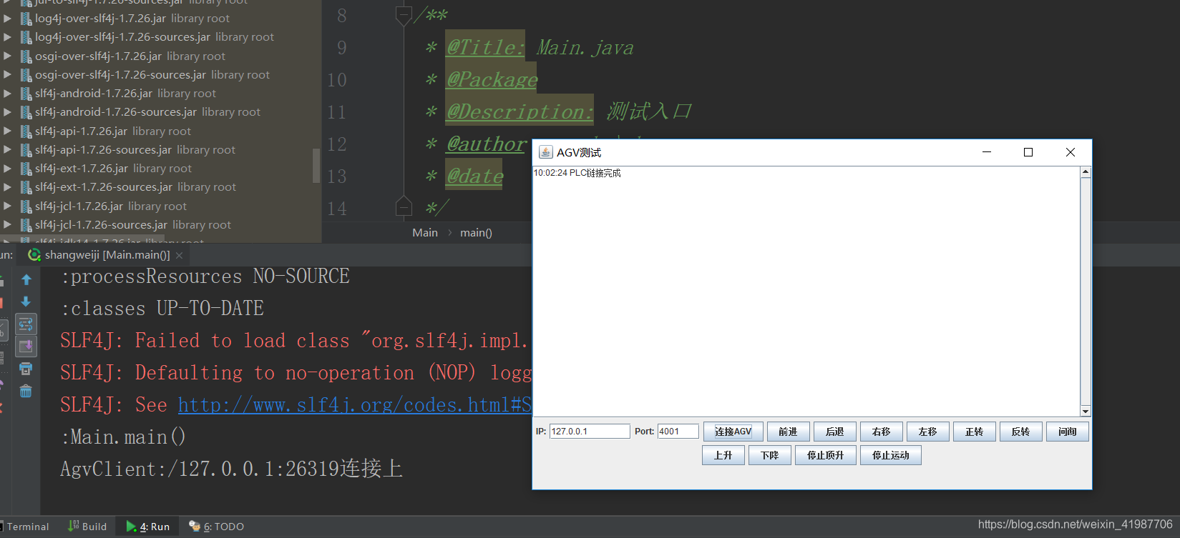
Task: Click the log line 10:02:24 PLC链接完成
Action: point(577,173)
